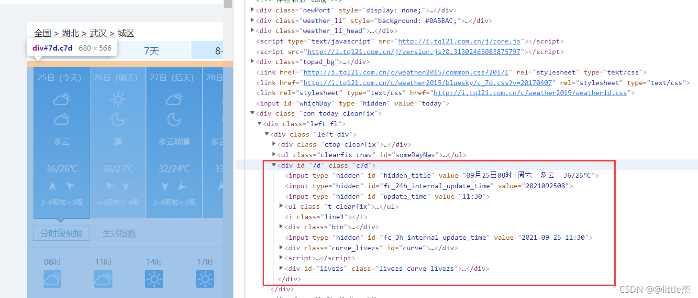Click the daytime cloudy icon on 27日 card
Viewport: 698px width, 298px height.
coord(174,99)
